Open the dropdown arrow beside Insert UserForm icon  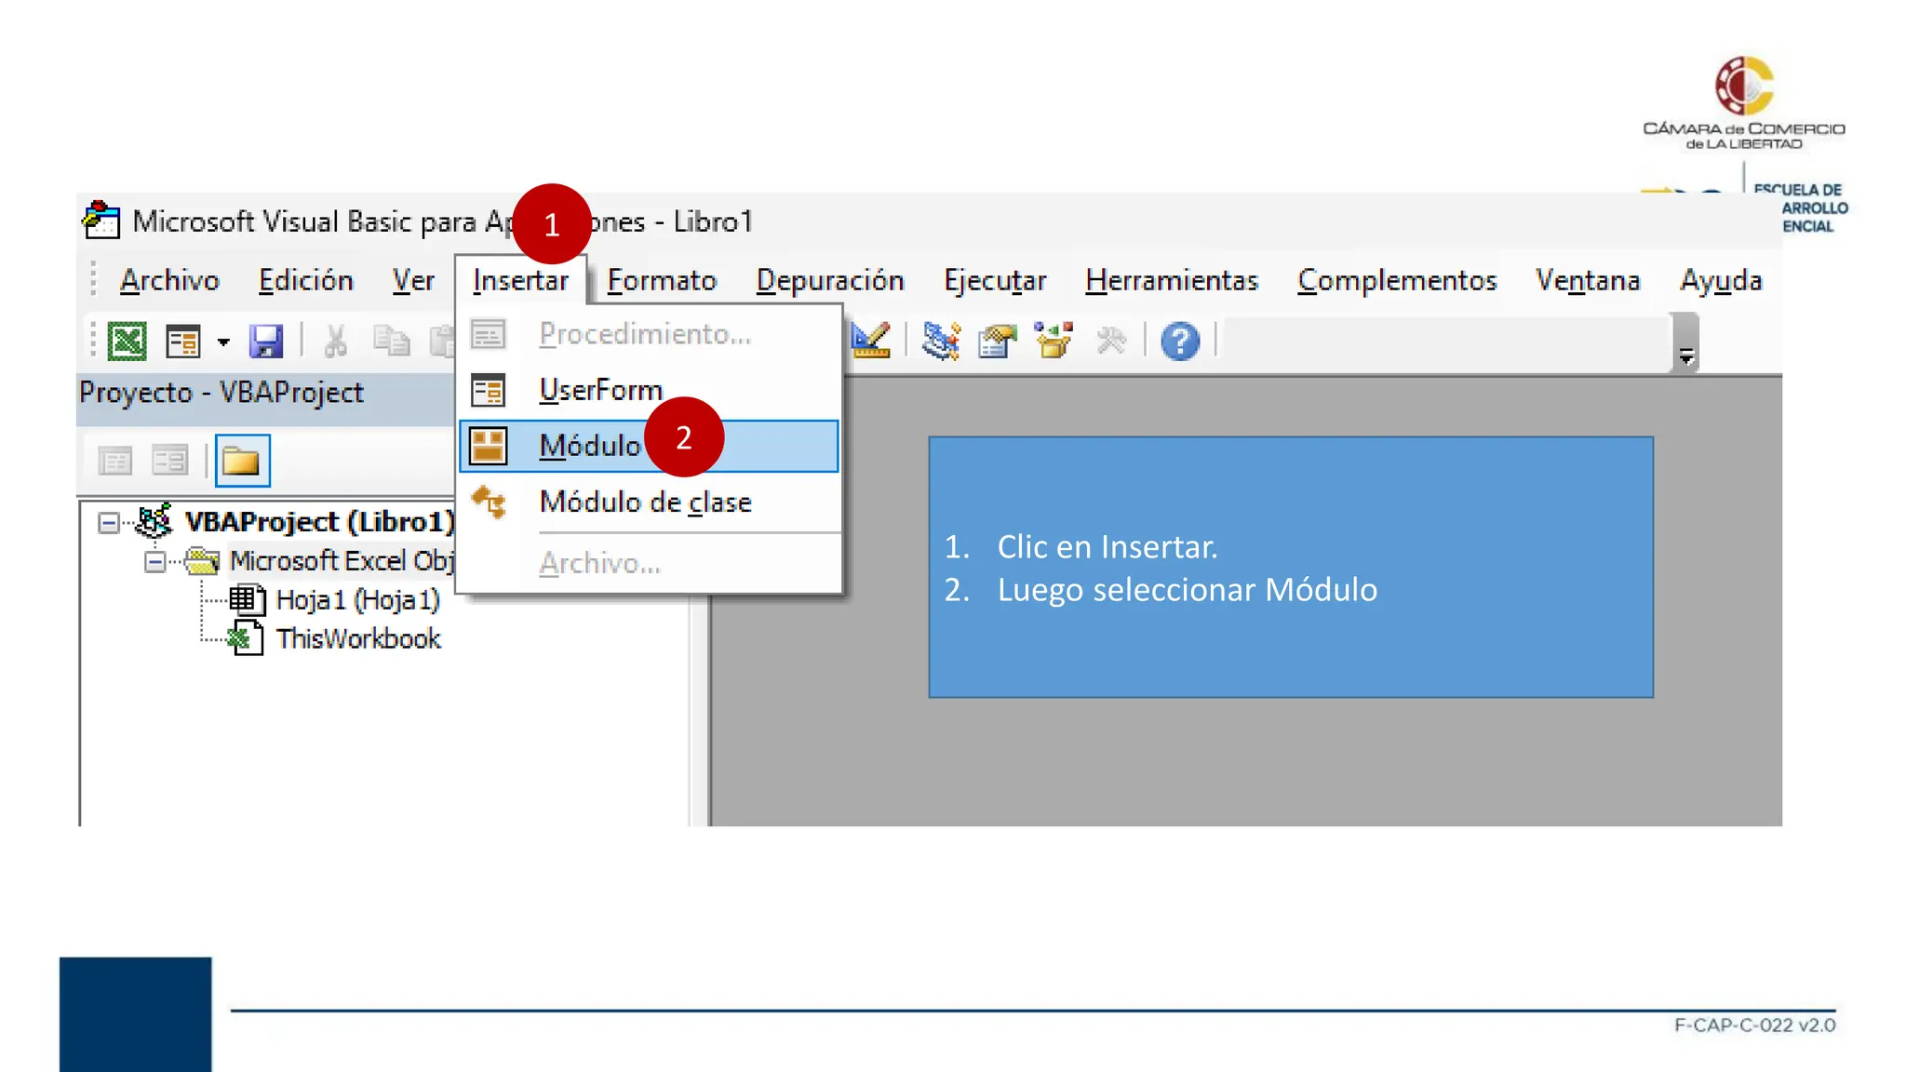pyautogui.click(x=223, y=342)
